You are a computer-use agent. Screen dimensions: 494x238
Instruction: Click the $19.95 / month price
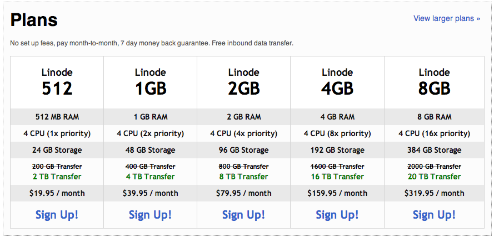(57, 193)
